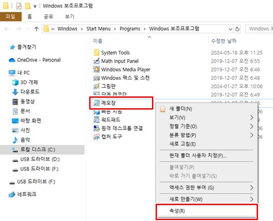Image resolution: width=273 pixels, height=221 pixels.
Task: Switch to the 공유 ribbon tab
Action: point(48,16)
